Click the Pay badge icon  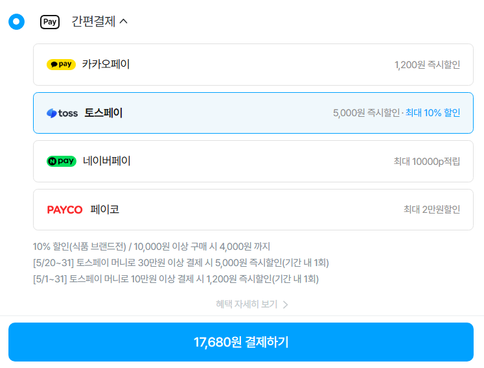[x=50, y=22]
